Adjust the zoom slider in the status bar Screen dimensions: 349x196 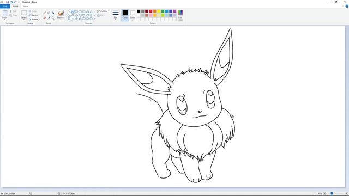[x=332, y=194]
